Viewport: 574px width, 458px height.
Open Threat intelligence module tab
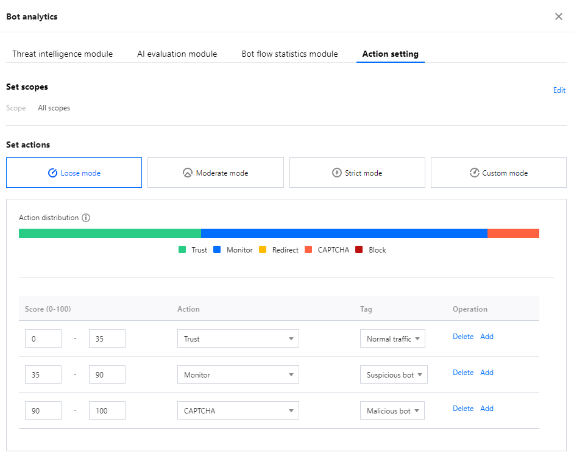(x=62, y=54)
